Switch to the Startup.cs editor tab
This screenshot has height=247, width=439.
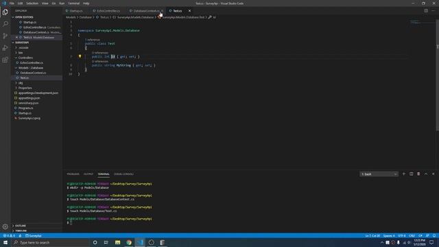click(x=76, y=11)
